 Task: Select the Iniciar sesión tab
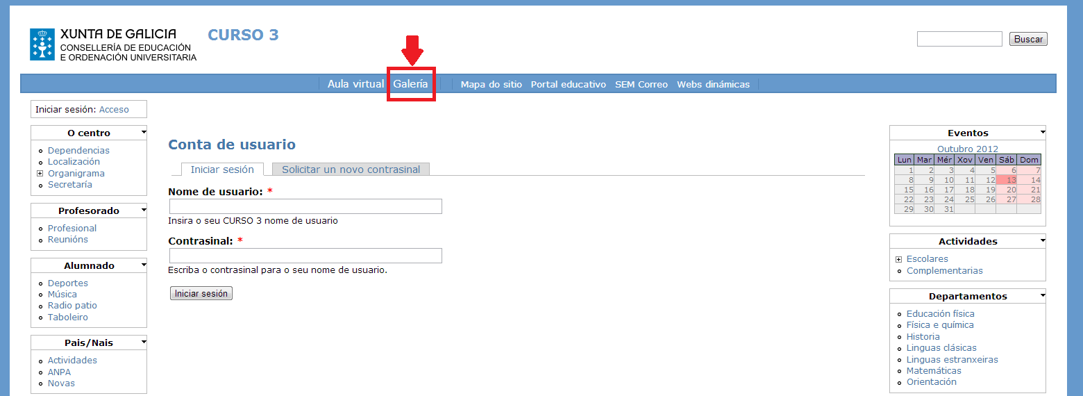click(x=222, y=170)
